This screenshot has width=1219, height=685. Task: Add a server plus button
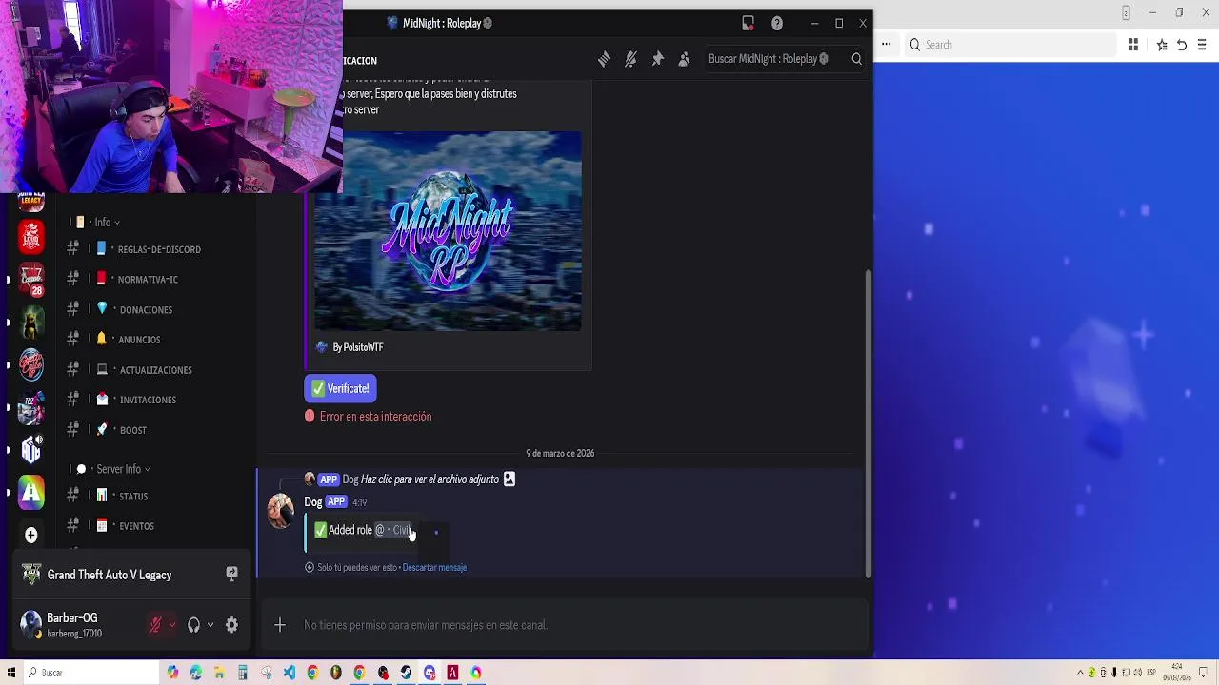pos(30,536)
